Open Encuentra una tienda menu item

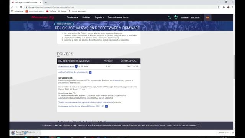[118, 18]
